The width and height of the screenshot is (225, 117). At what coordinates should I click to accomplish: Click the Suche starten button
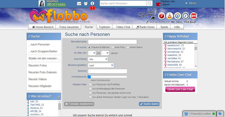point(149,104)
